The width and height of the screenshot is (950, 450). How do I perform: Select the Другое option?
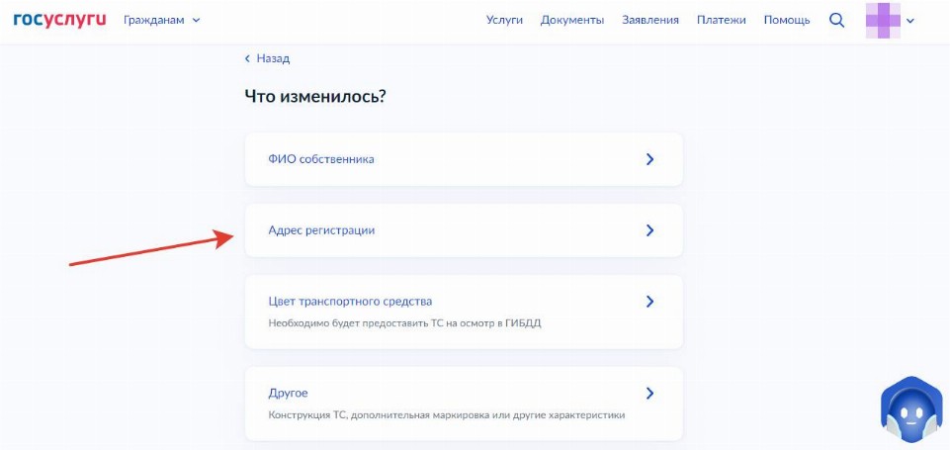pyautogui.click(x=289, y=393)
